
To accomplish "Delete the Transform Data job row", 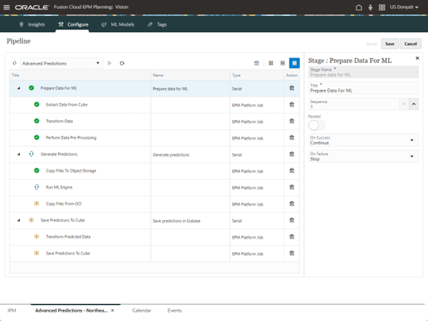I will click(x=292, y=121).
